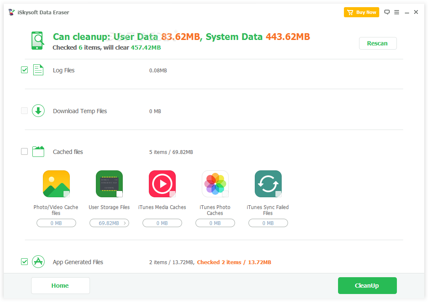Screen dimensions: 428x302
Task: Open the feedback message menu
Action: [387, 12]
